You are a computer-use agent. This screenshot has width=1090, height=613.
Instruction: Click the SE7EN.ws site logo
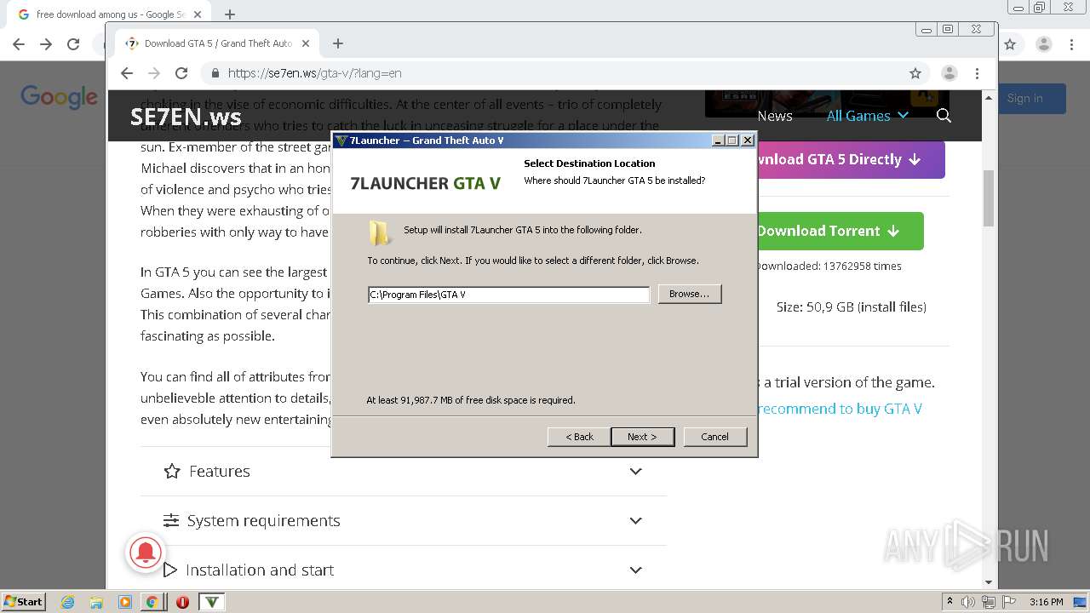185,117
